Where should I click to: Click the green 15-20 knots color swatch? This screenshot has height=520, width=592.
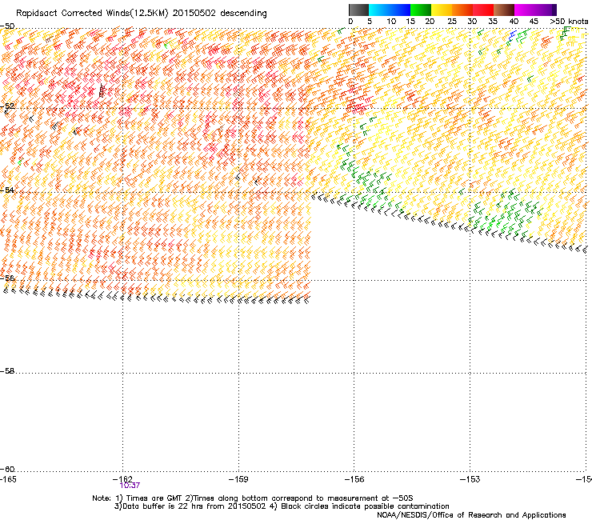(x=421, y=10)
